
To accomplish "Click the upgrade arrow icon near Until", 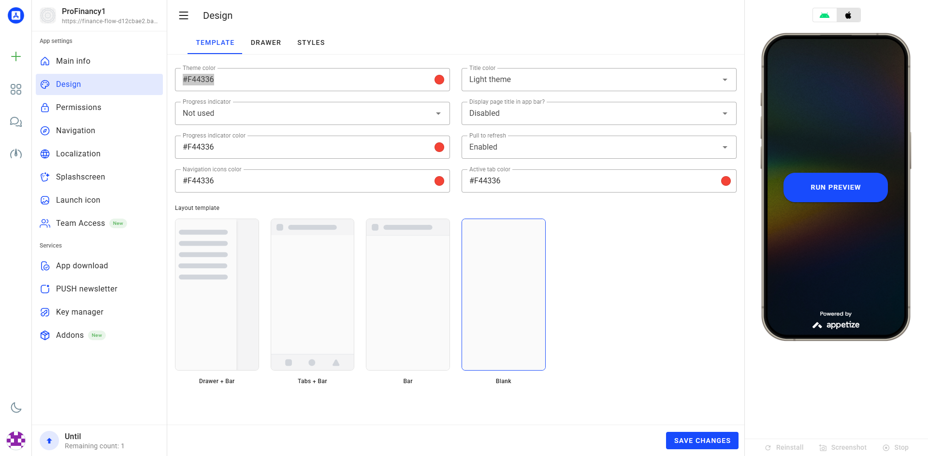I will click(x=49, y=441).
